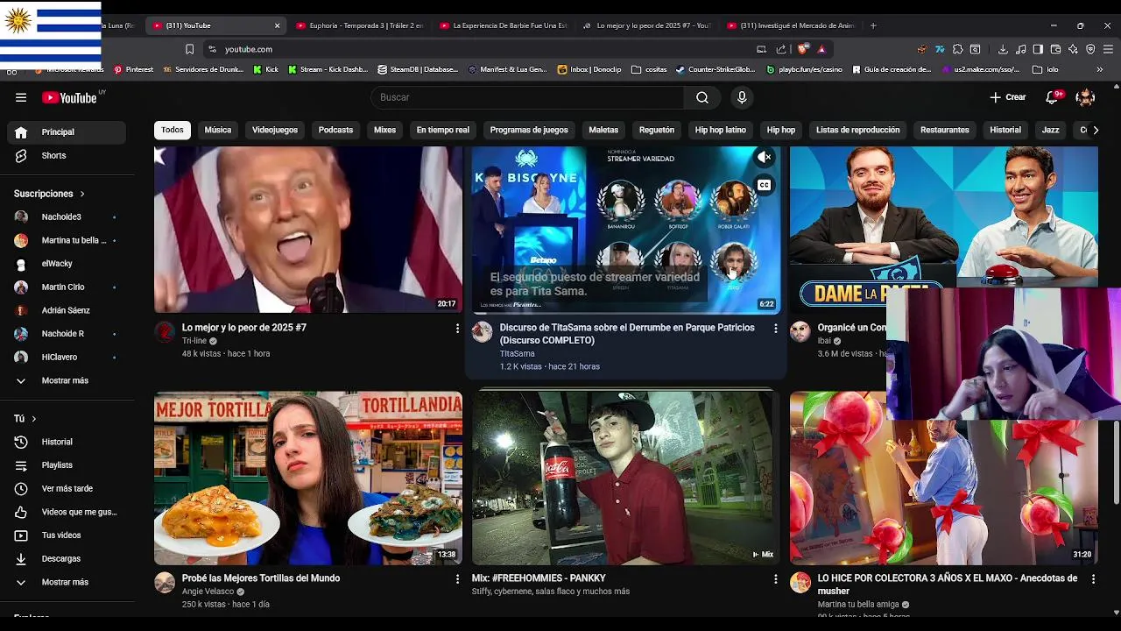Screen dimensions: 1121x631
Task: Select the Podcasts category chip
Action: pos(335,130)
